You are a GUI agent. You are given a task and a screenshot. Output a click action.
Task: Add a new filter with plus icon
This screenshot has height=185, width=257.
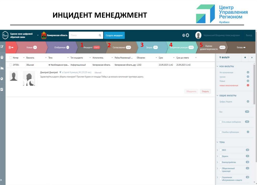(x=245, y=57)
